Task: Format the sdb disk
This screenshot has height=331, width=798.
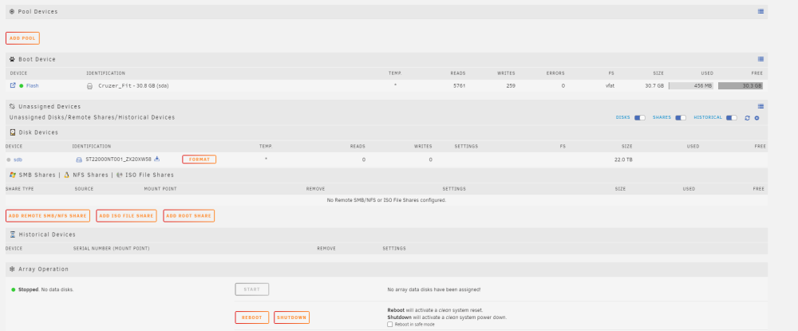Action: click(199, 160)
